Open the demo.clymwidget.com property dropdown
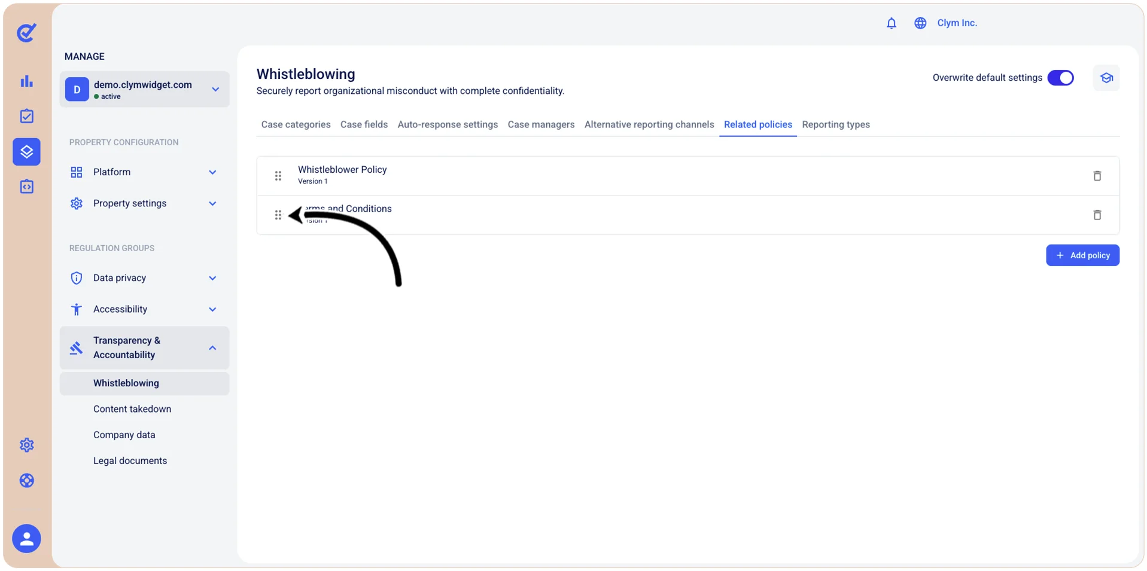The image size is (1147, 571). (144, 90)
